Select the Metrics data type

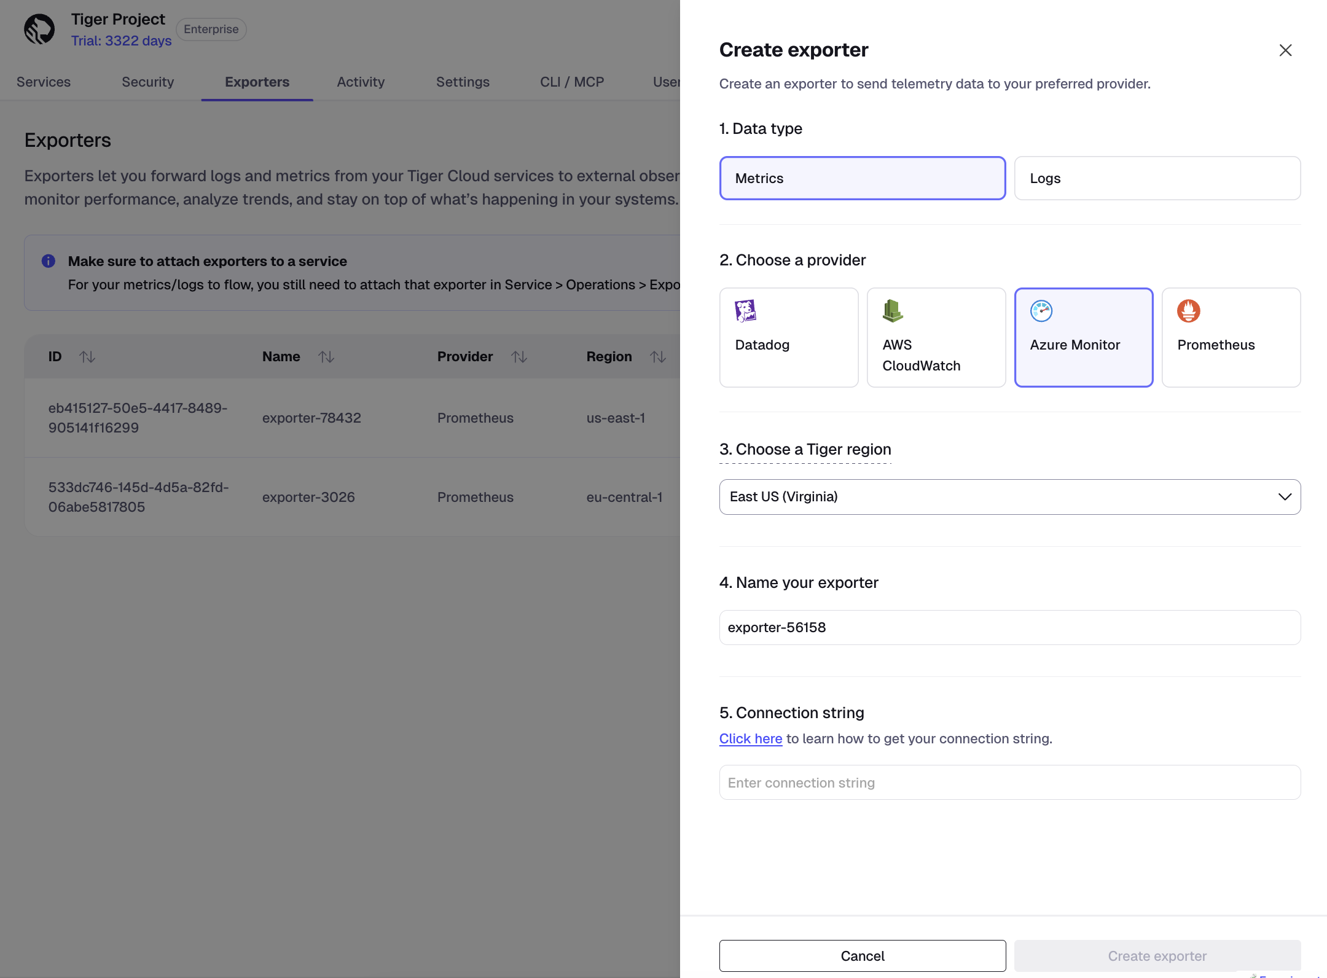862,178
